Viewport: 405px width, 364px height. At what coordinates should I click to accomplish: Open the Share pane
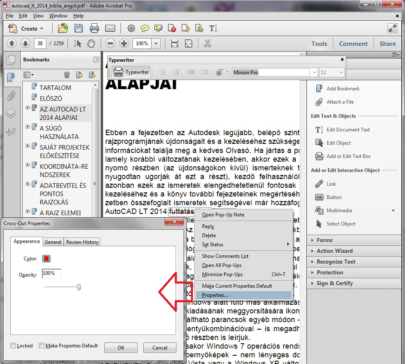388,44
